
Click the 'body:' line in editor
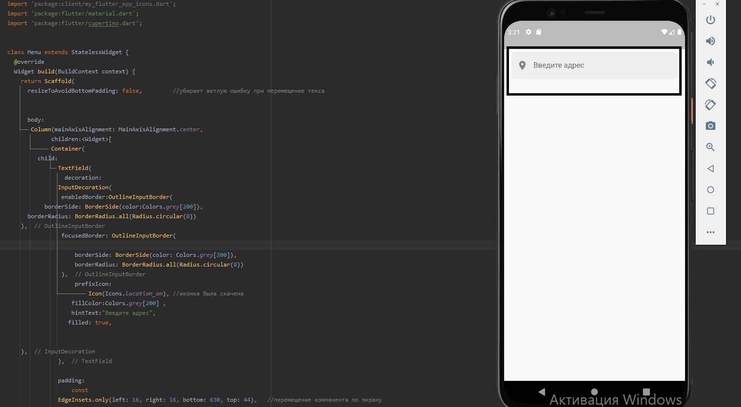point(36,120)
